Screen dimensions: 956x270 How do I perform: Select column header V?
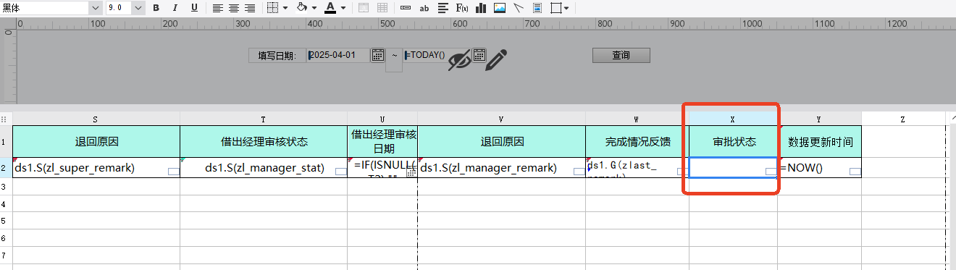[x=502, y=119]
